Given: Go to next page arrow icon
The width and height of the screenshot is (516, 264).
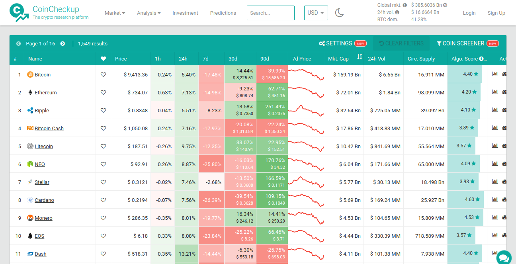Looking at the screenshot, I should pos(63,43).
